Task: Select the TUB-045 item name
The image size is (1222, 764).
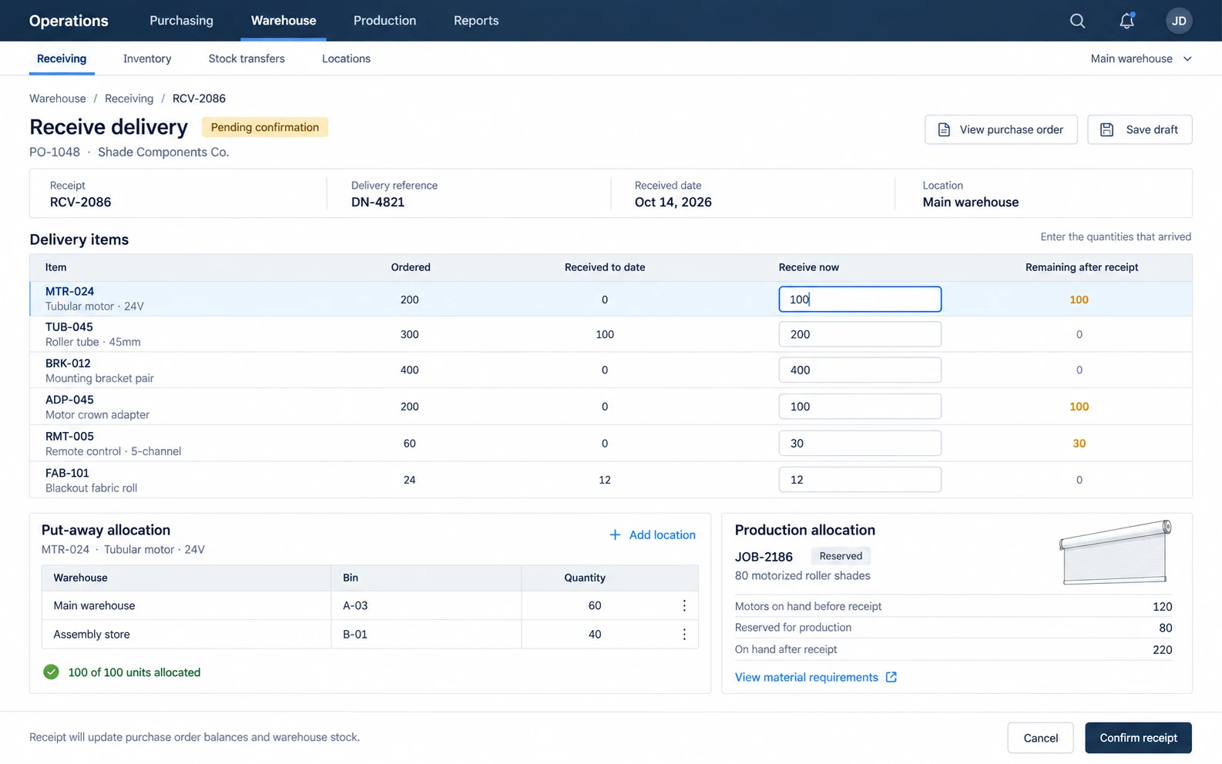Action: pyautogui.click(x=69, y=327)
